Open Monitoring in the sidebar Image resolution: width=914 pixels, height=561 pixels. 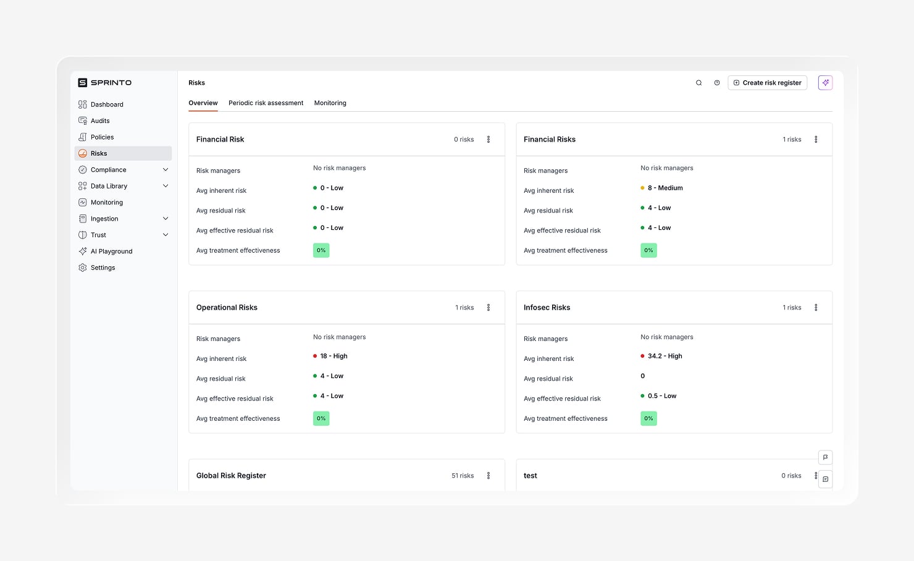(x=123, y=202)
